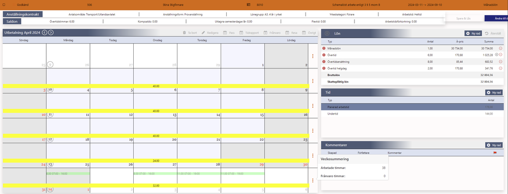Remove the Övertid helgdag row with the minus icon
Image resolution: width=508 pixels, height=194 pixels.
(x=500, y=68)
